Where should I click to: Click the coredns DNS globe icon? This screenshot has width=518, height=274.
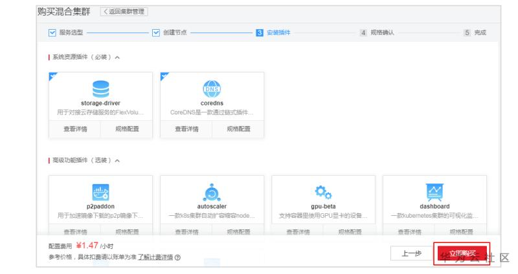pyautogui.click(x=212, y=89)
